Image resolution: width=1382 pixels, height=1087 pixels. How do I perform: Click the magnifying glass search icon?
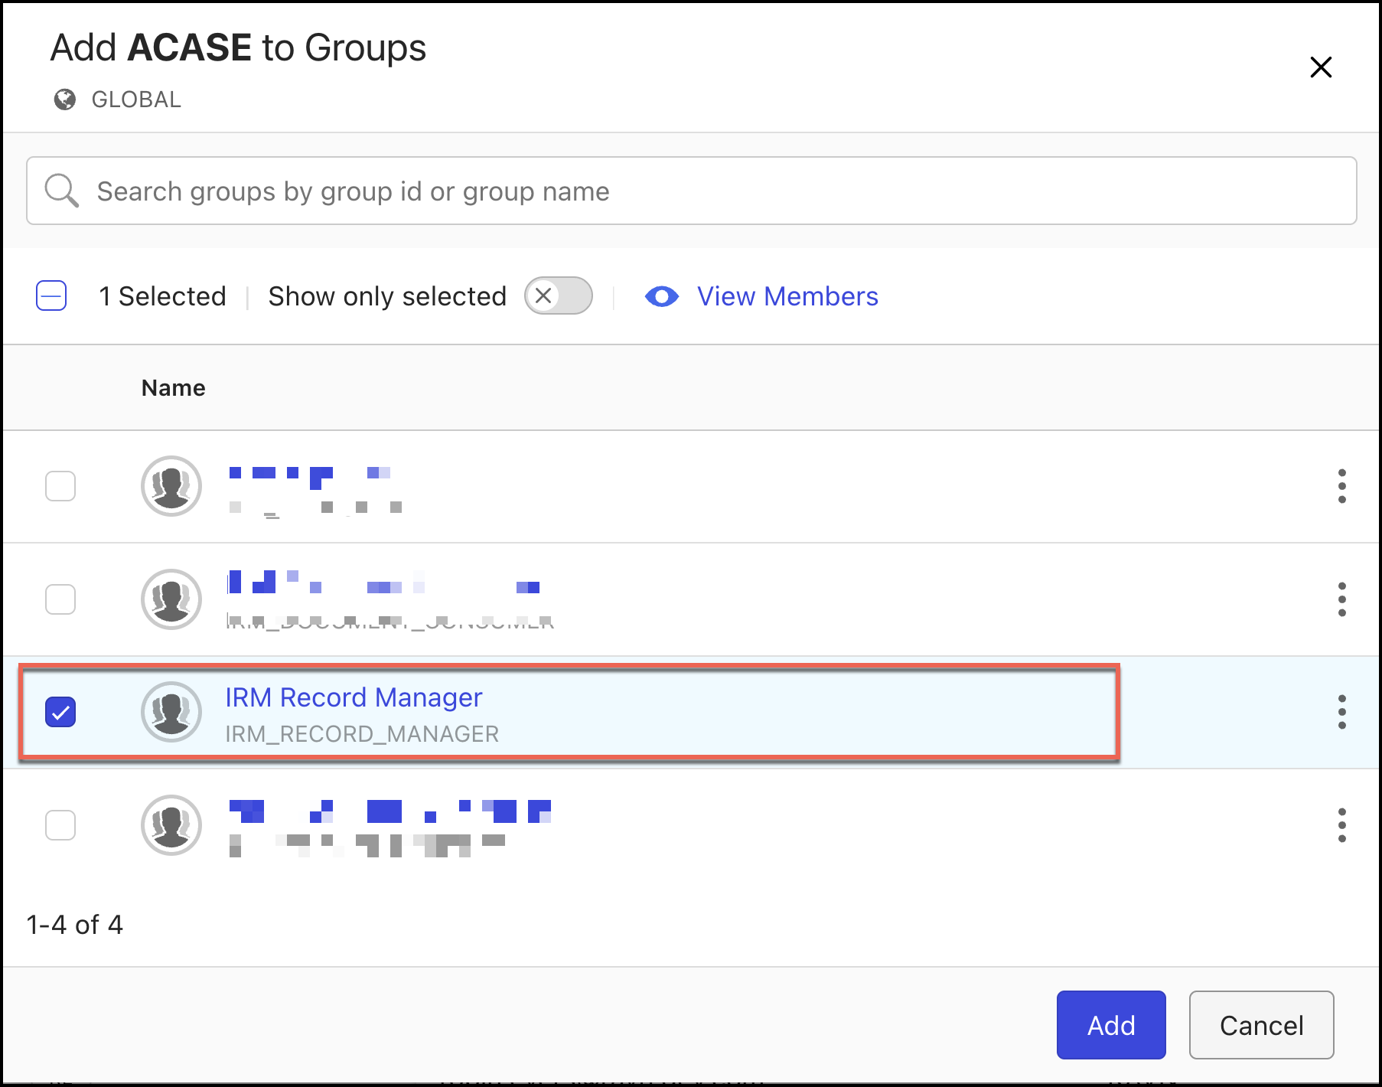61,191
